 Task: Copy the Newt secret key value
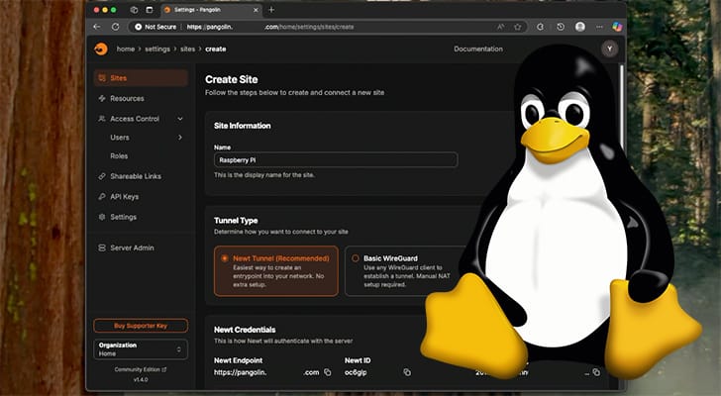(x=596, y=372)
